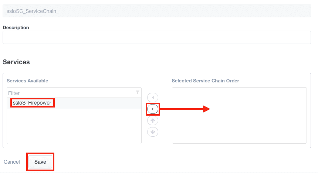Click the Save button
Viewport: 318px width, 174px height.
pyautogui.click(x=40, y=162)
